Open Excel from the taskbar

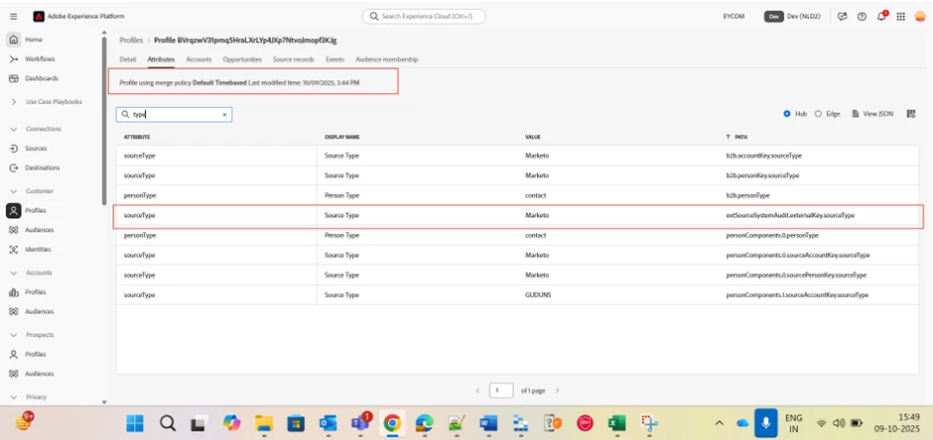pyautogui.click(x=617, y=423)
